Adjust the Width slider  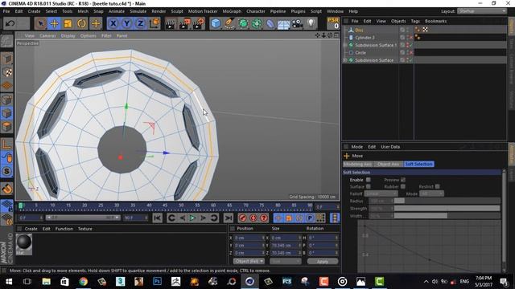pyautogui.click(x=447, y=216)
